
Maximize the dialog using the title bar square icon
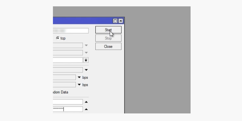click(115, 21)
